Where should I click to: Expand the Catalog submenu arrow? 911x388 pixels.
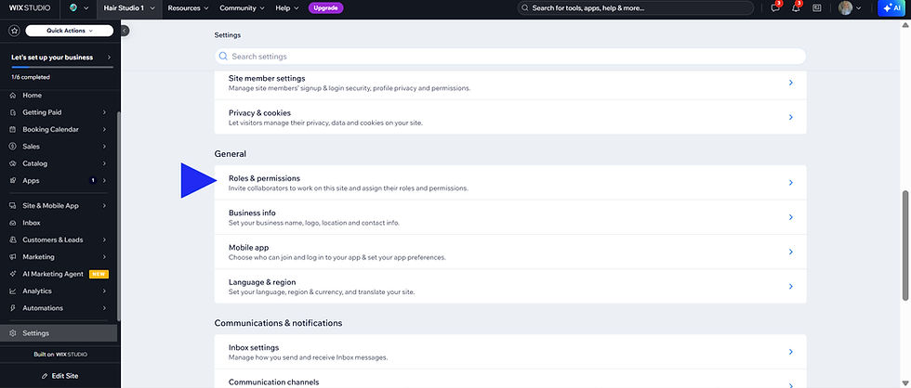point(104,163)
